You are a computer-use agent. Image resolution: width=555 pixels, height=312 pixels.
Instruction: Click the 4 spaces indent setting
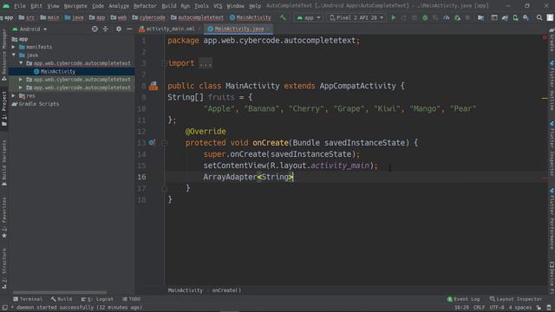pyautogui.click(x=520, y=308)
